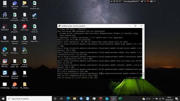
Task: Launch Steam from the desktop
Action: click(35, 16)
